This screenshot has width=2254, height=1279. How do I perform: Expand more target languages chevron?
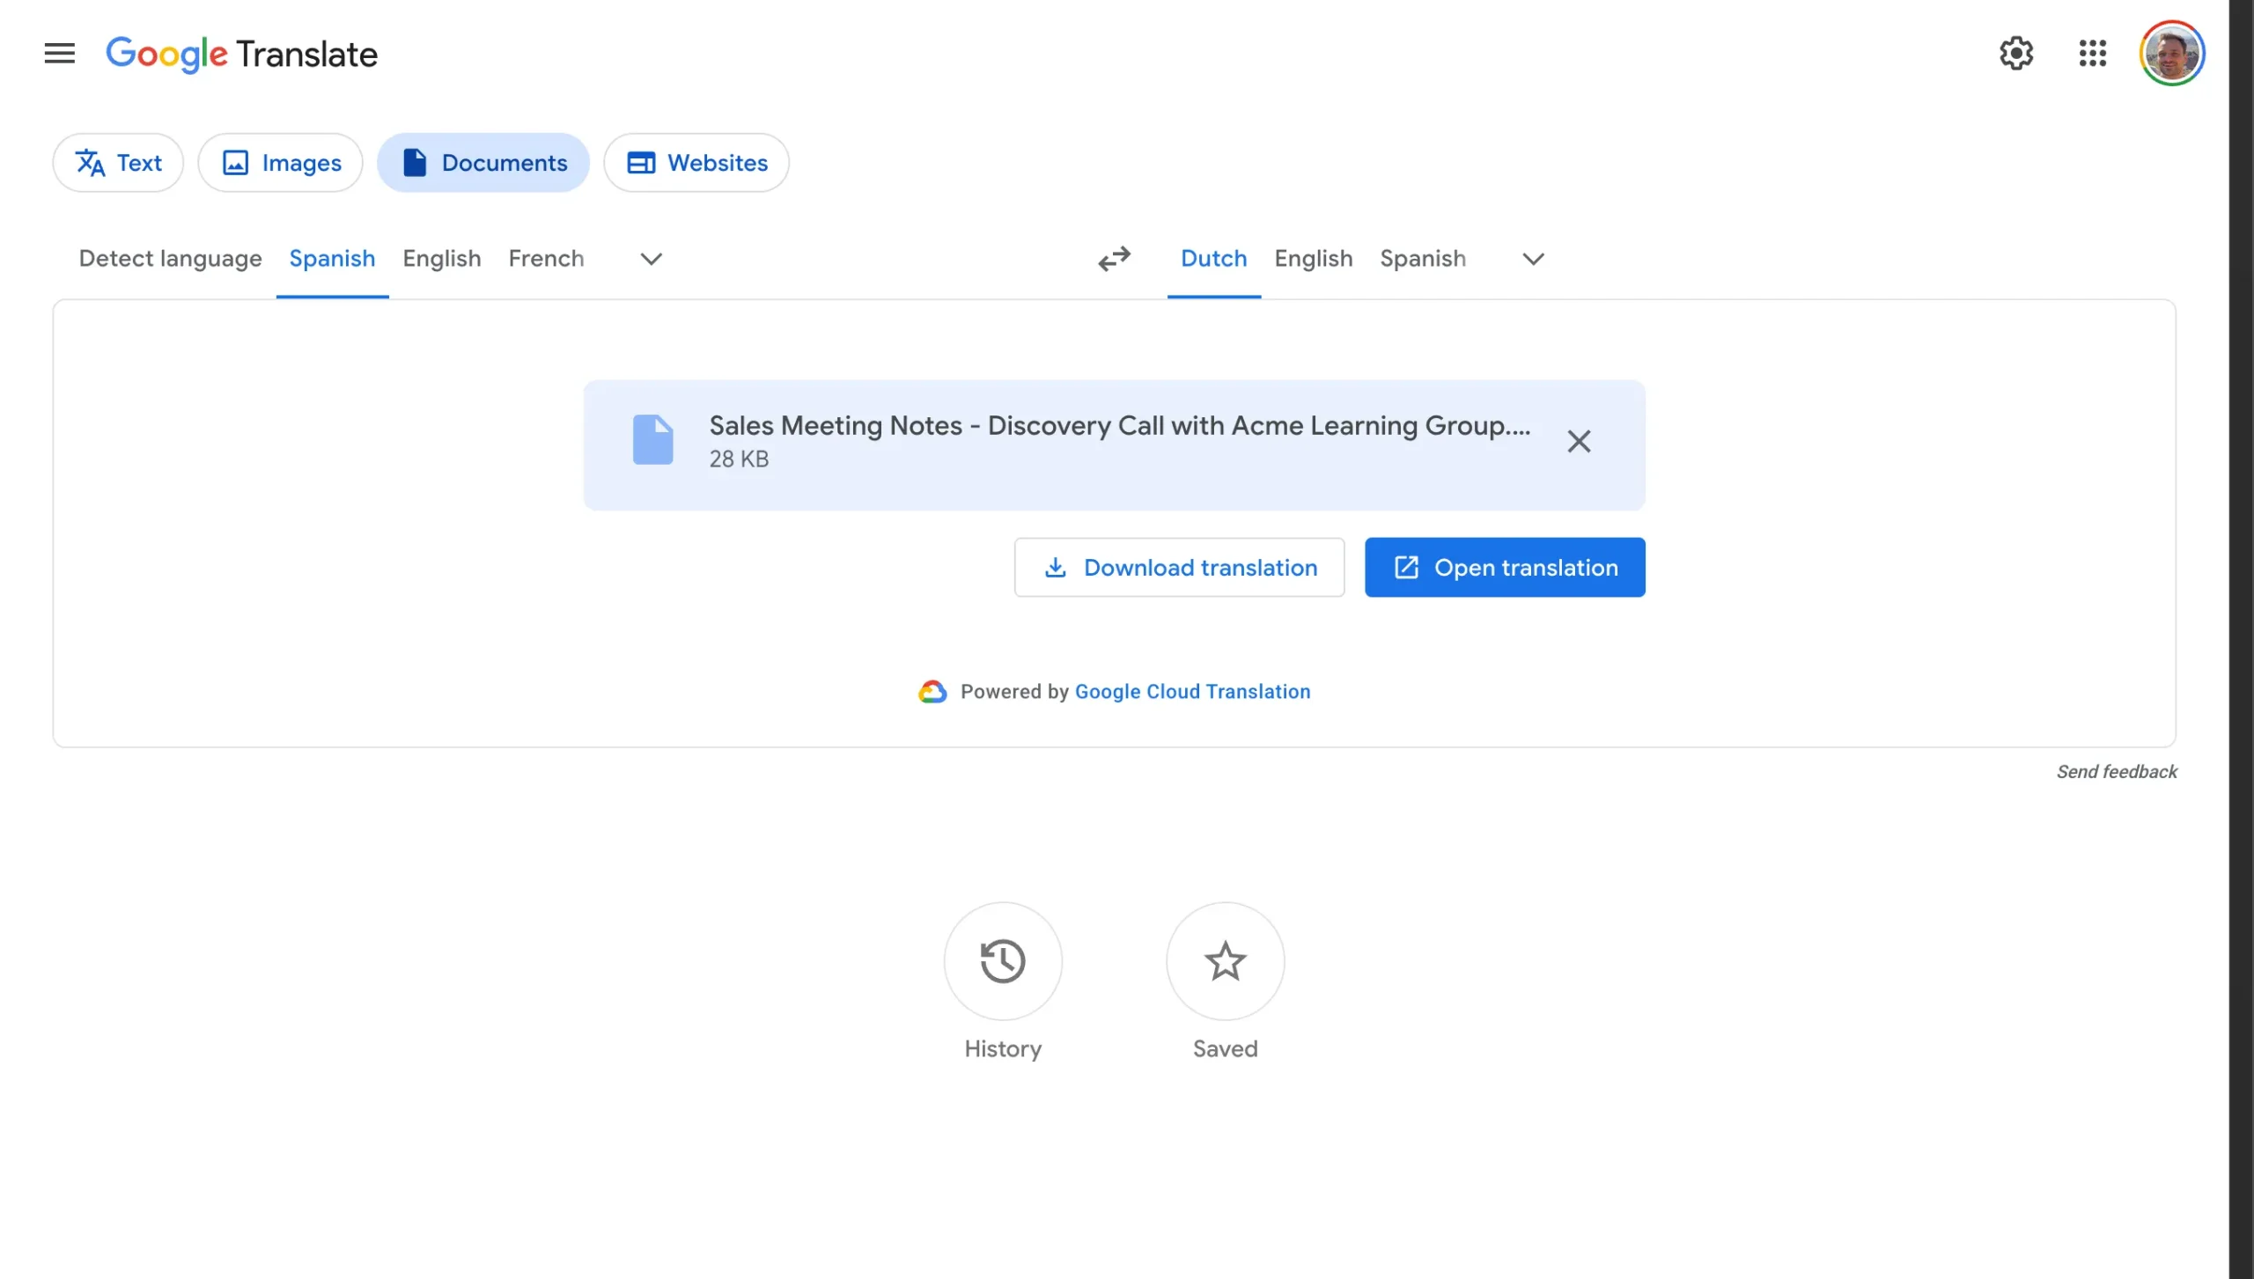coord(1533,259)
